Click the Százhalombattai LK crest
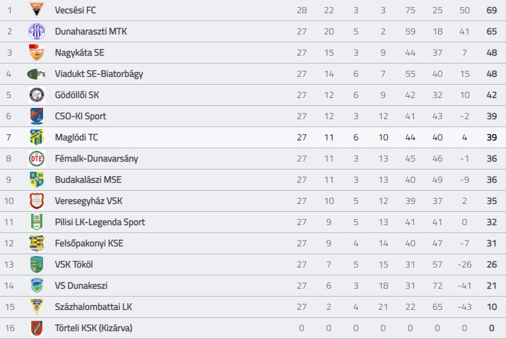 [x=36, y=307]
